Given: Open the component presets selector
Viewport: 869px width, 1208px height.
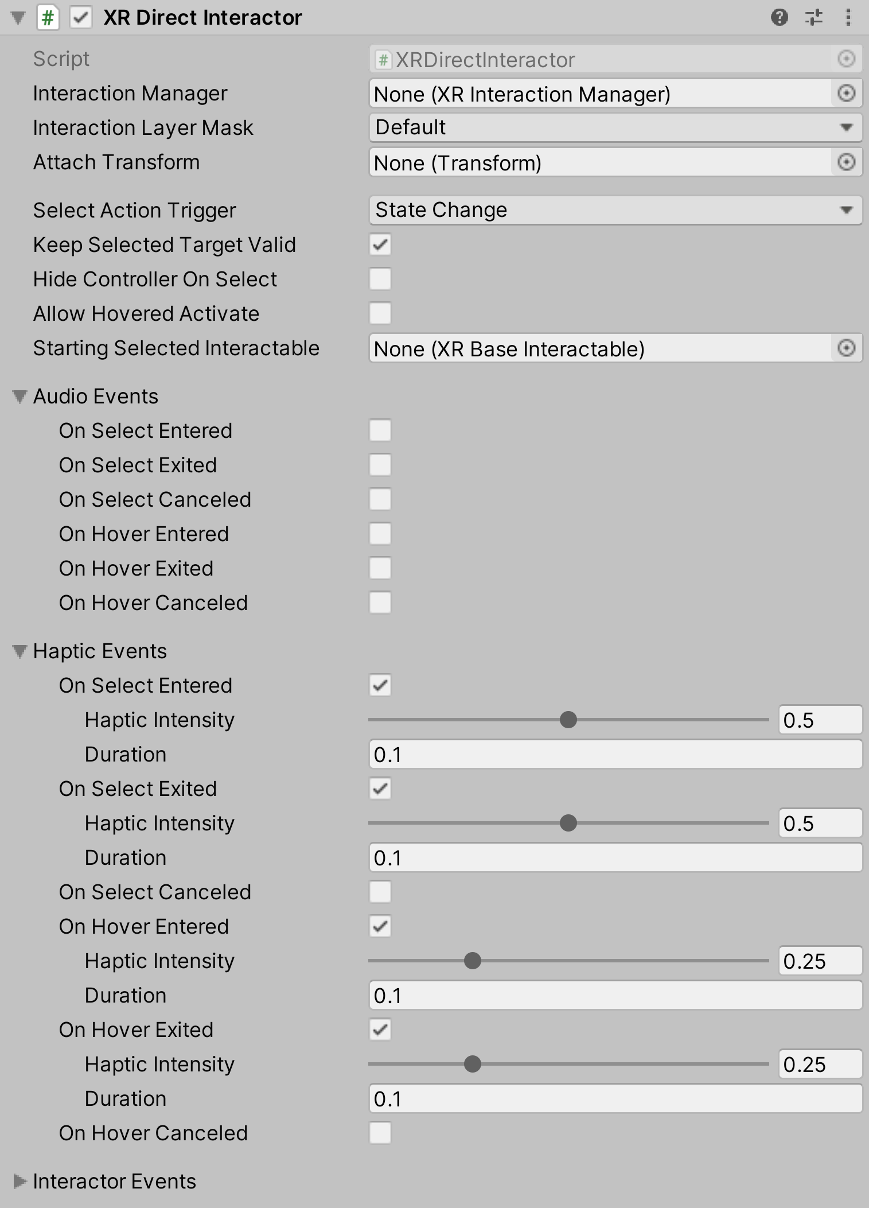Looking at the screenshot, I should (814, 18).
